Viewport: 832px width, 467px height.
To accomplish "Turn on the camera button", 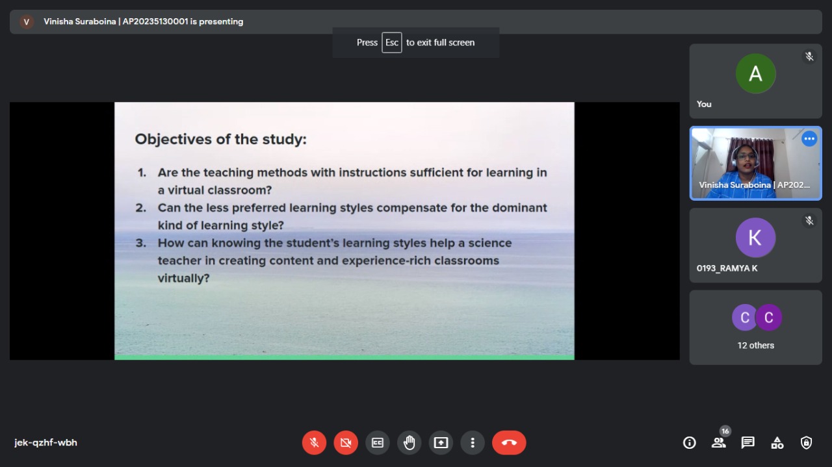I will (346, 443).
